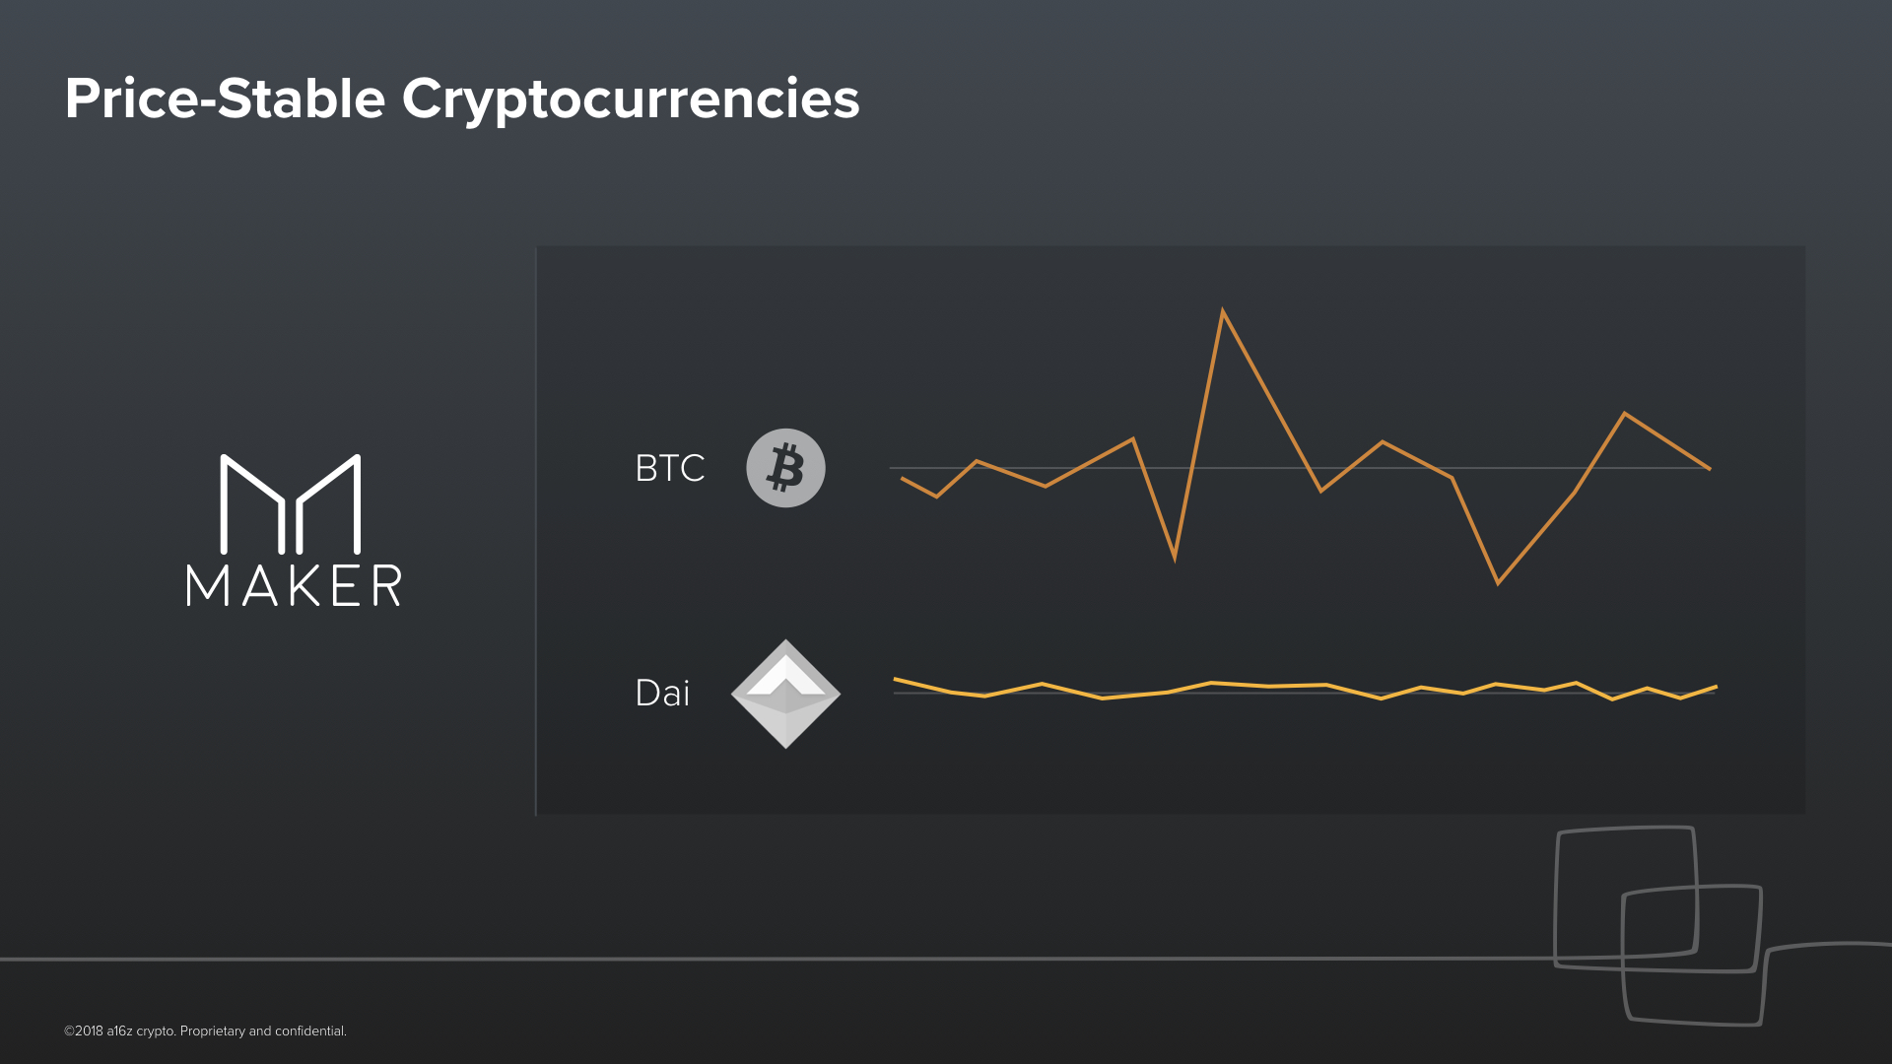Image resolution: width=1892 pixels, height=1064 pixels.
Task: Click the "MAKER" wordmark text
Action: click(294, 585)
